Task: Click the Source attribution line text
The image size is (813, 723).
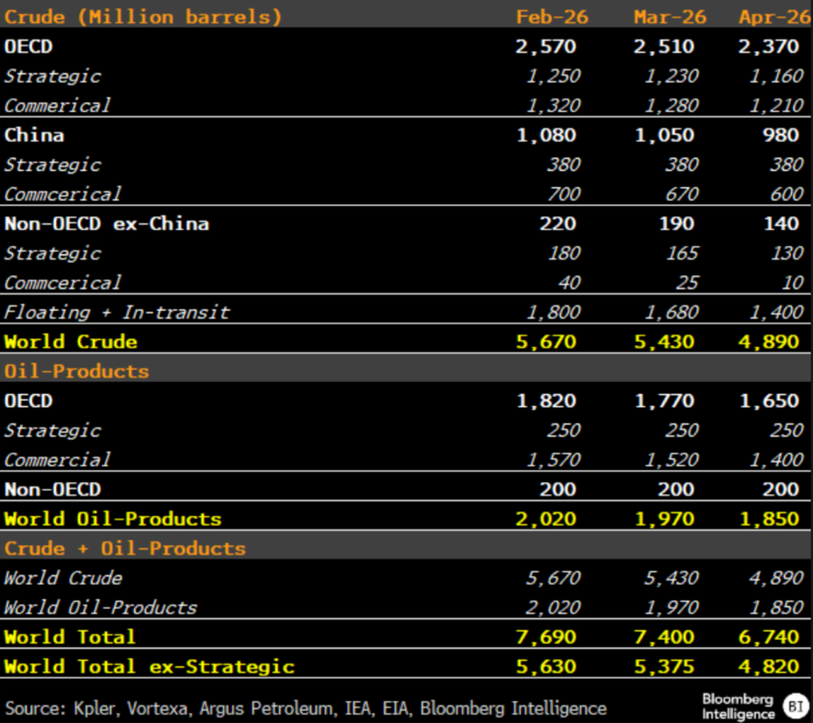Action: click(x=306, y=708)
